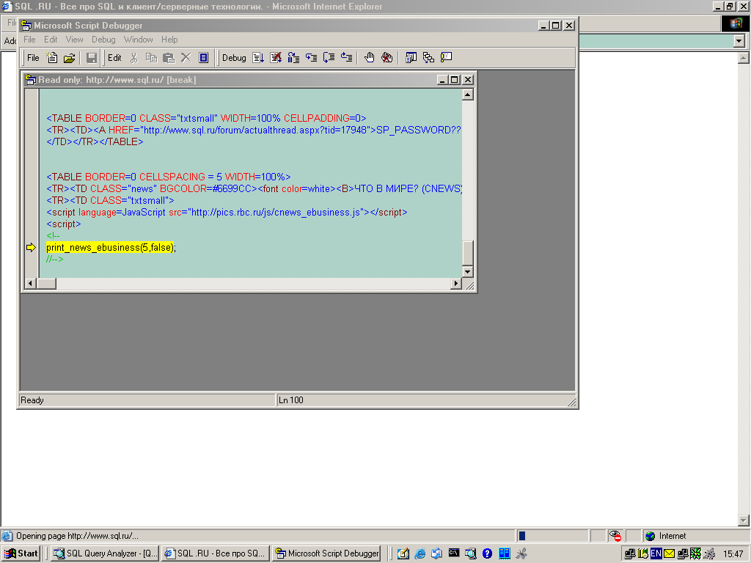
Task: Click the privacy report eye icon in IE status bar
Action: [x=615, y=536]
